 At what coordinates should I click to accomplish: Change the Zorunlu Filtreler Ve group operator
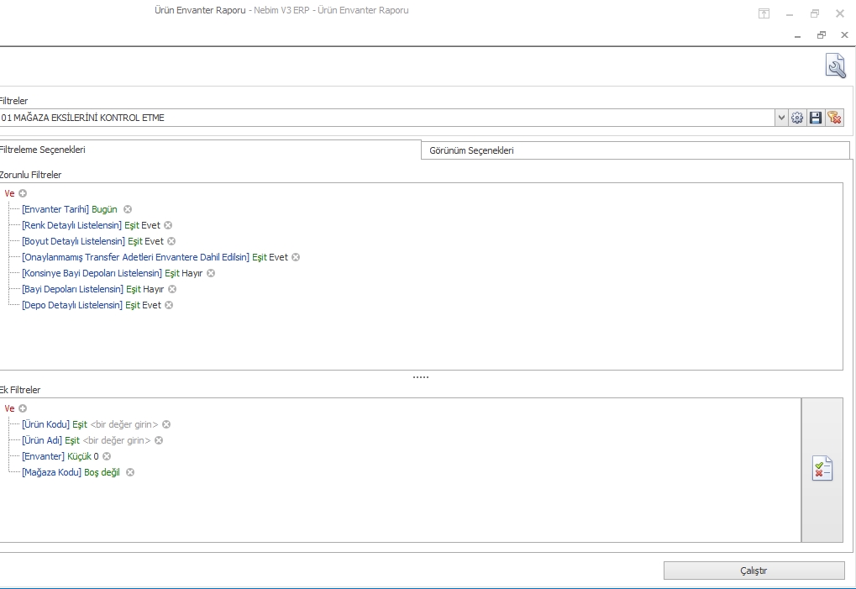9,193
